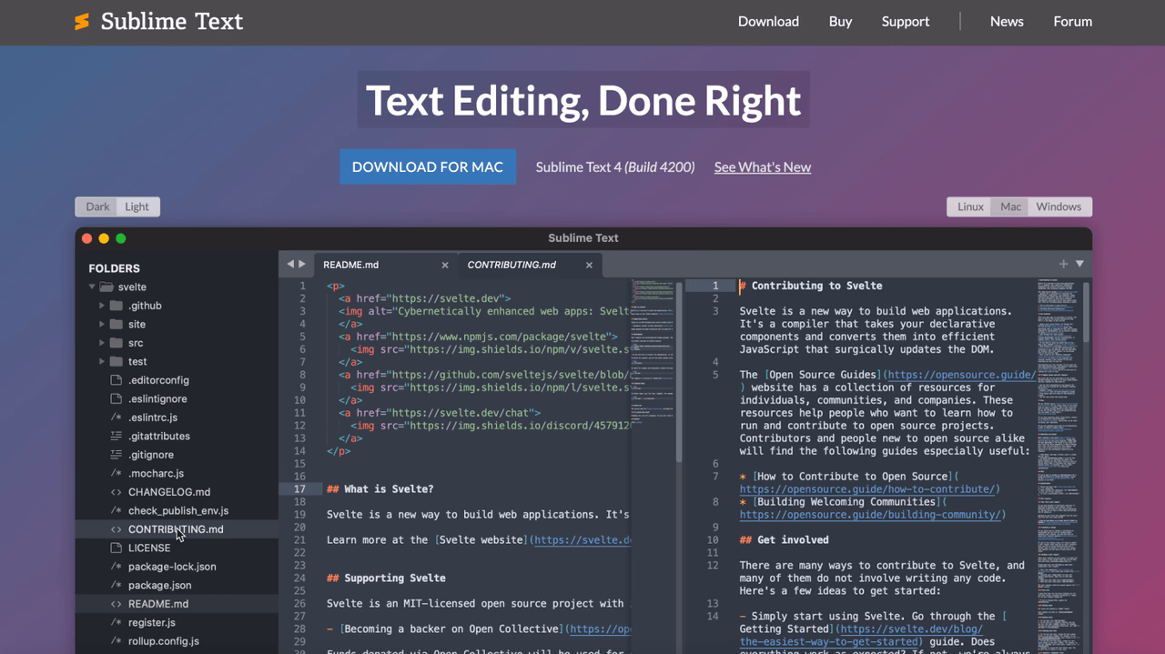Click the "# Contributing to Svelte" heading
The width and height of the screenshot is (1165, 654).
811,286
